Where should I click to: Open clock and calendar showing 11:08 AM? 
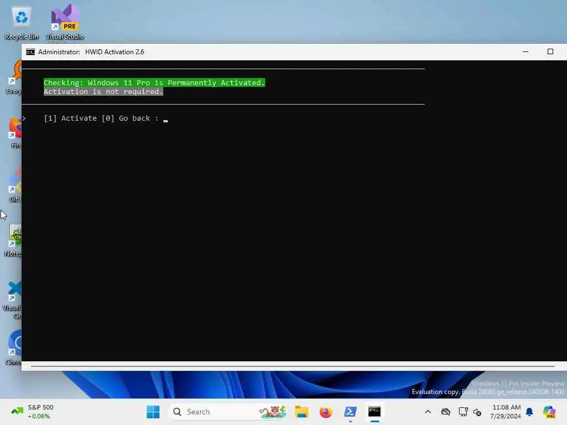pyautogui.click(x=506, y=412)
